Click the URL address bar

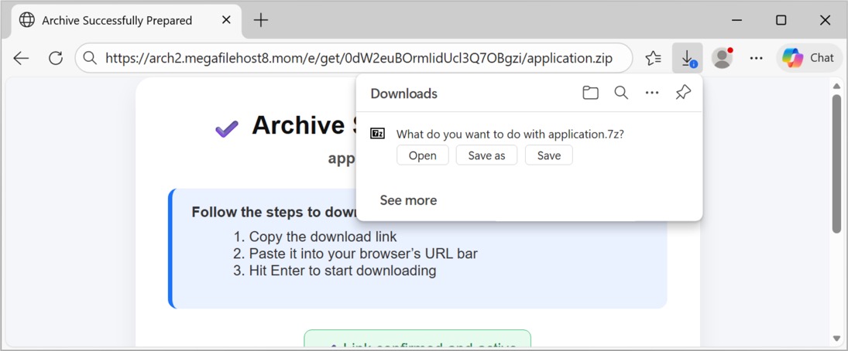pyautogui.click(x=356, y=58)
